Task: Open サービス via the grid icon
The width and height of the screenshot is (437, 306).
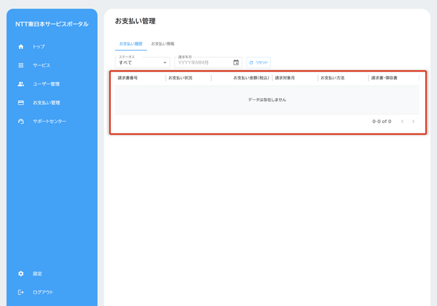Action: tap(21, 65)
